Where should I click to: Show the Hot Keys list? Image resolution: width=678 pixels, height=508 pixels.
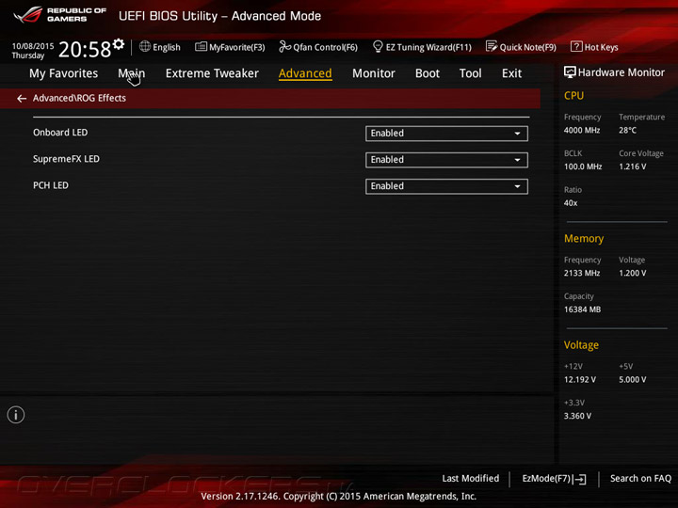pyautogui.click(x=594, y=47)
